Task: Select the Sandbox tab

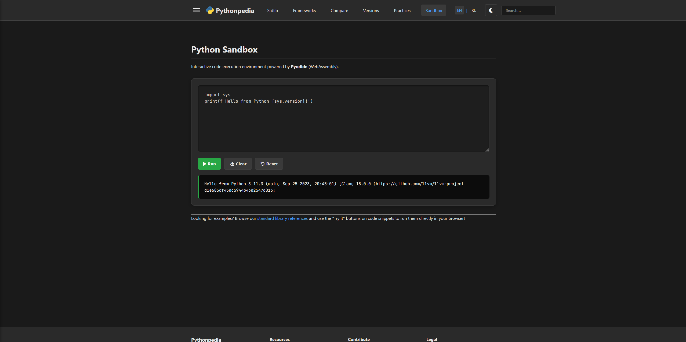Action: click(x=433, y=10)
